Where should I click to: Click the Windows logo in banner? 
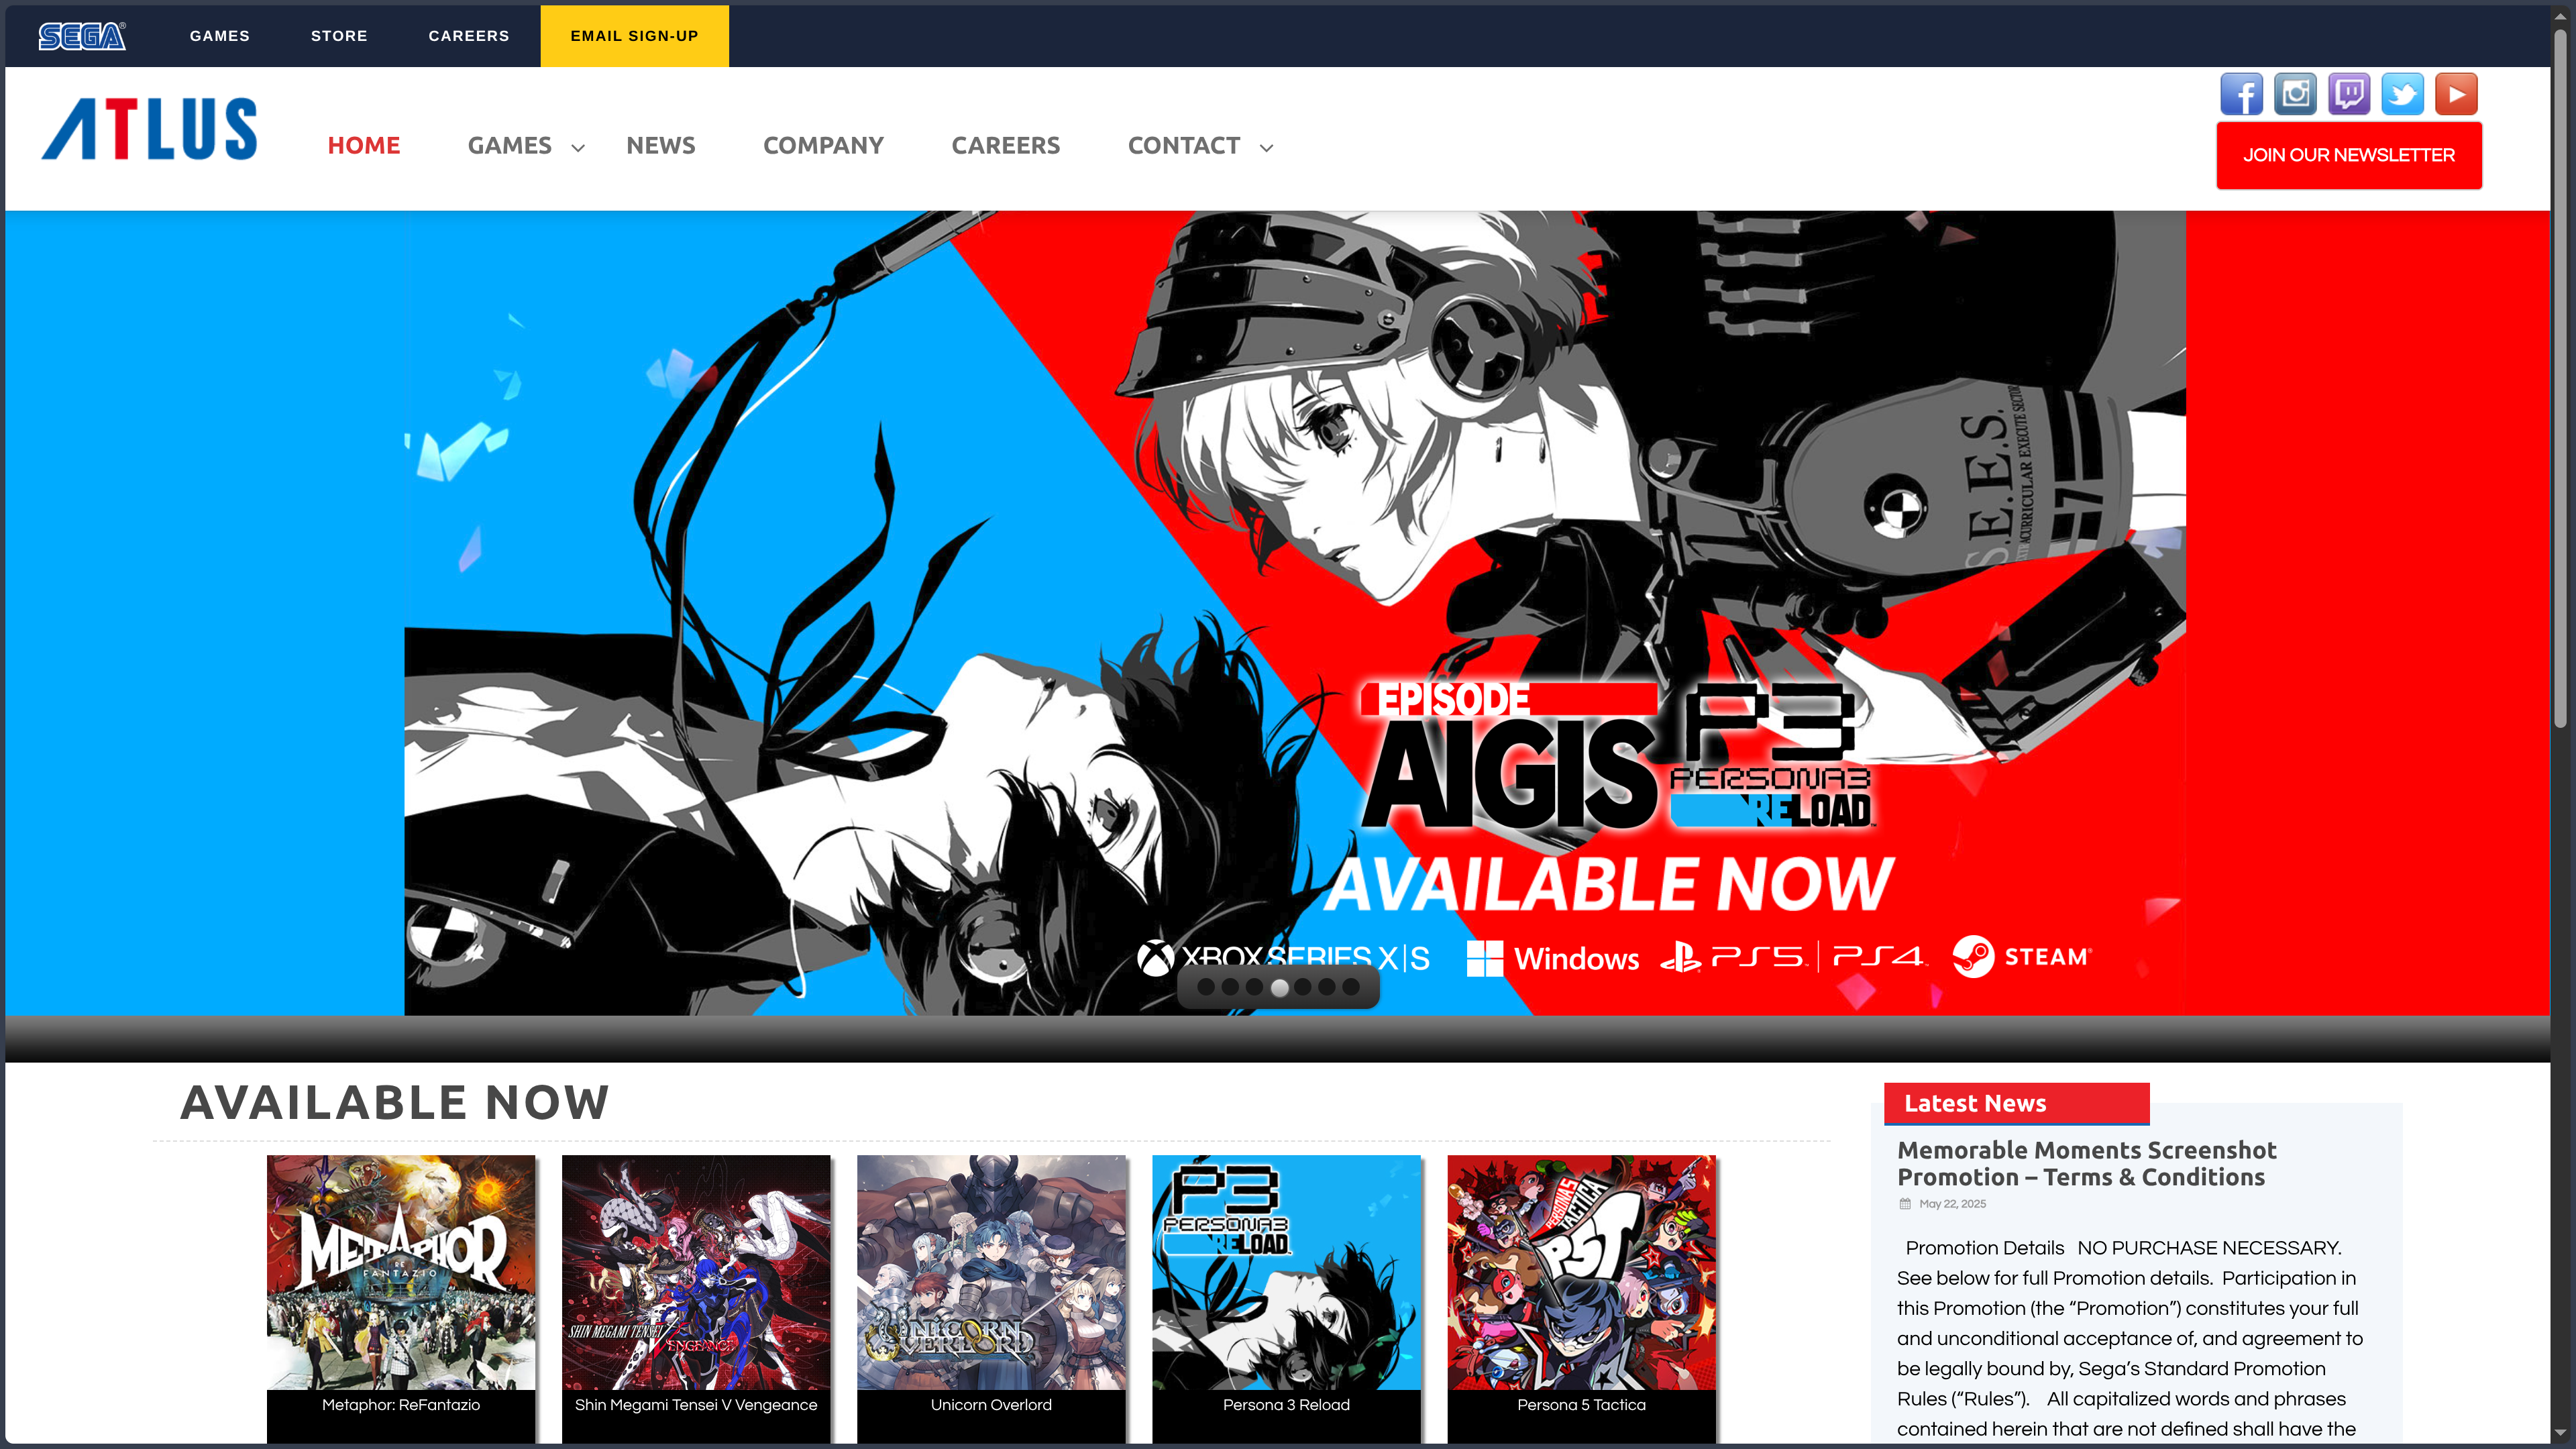(1552, 958)
